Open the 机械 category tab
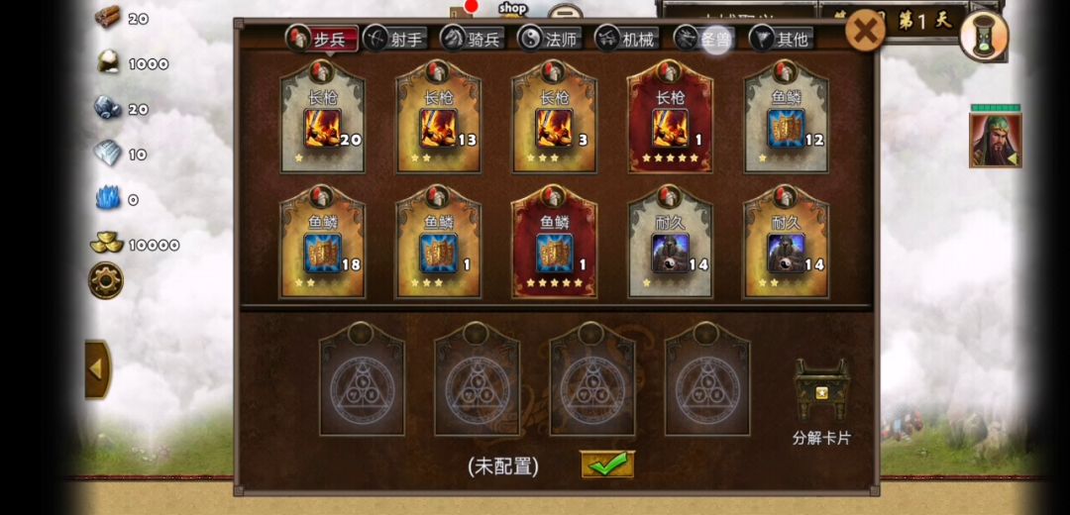This screenshot has width=1070, height=515. (627, 39)
